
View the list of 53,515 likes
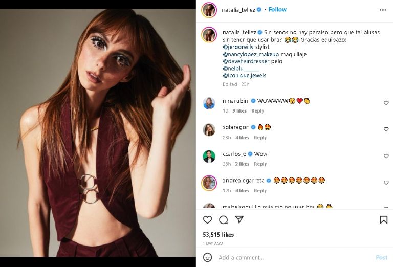(x=219, y=235)
